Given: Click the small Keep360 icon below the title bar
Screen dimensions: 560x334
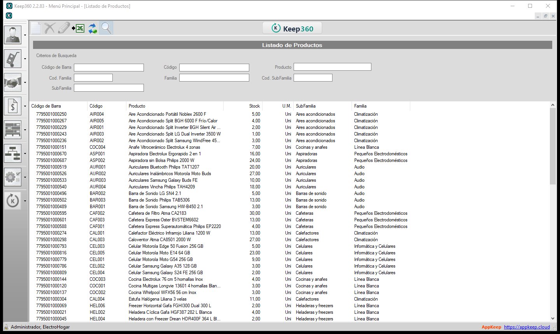Looking at the screenshot, I should (9, 16).
